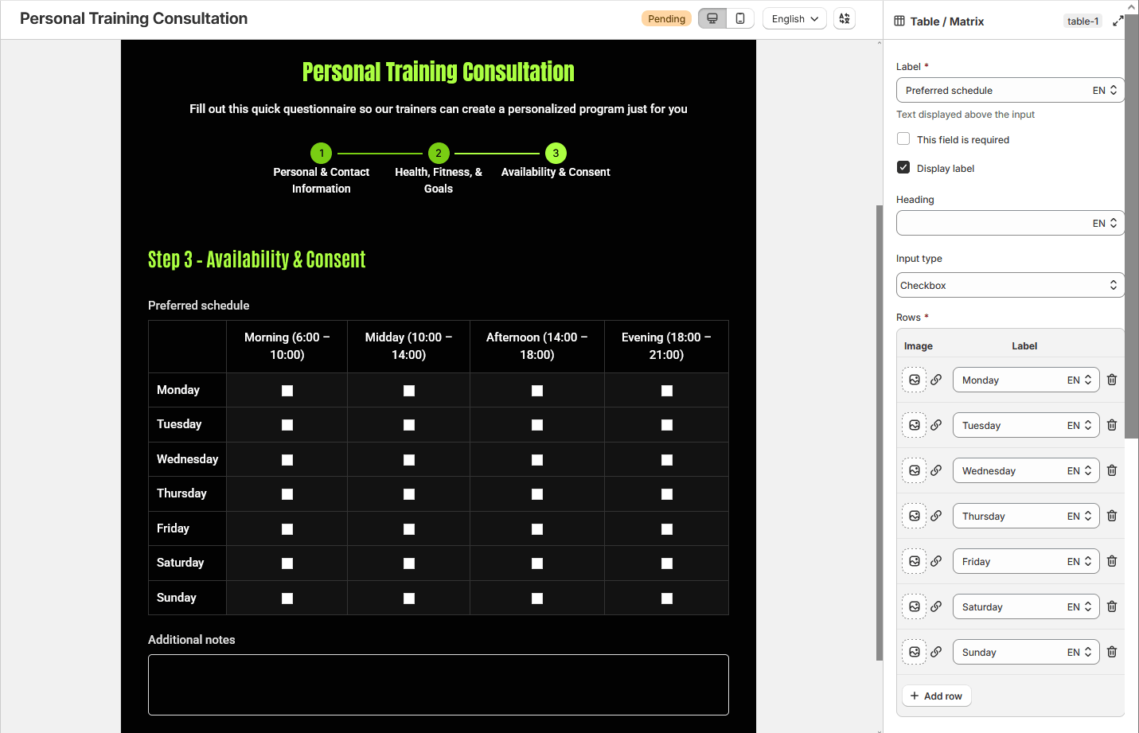The image size is (1139, 733).
Task: Go to step 3 Availability & Consent
Action: click(556, 153)
